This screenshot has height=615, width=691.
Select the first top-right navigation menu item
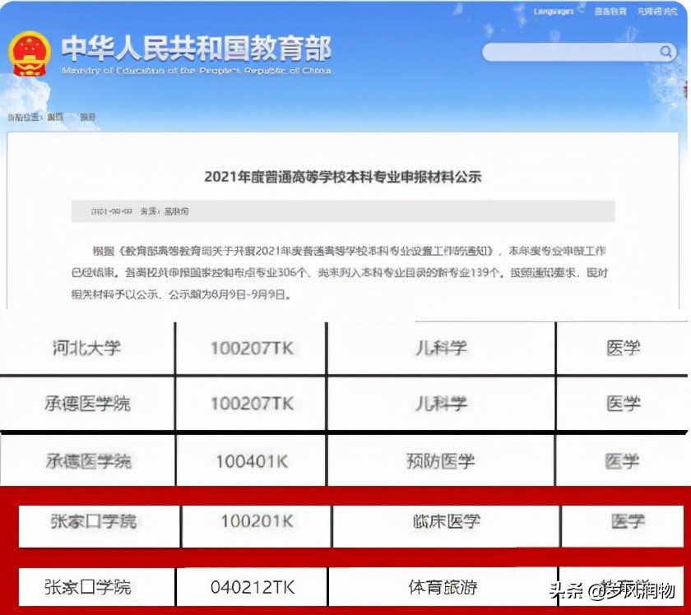pyautogui.click(x=610, y=12)
